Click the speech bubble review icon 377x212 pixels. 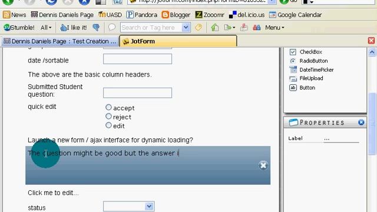point(112,28)
